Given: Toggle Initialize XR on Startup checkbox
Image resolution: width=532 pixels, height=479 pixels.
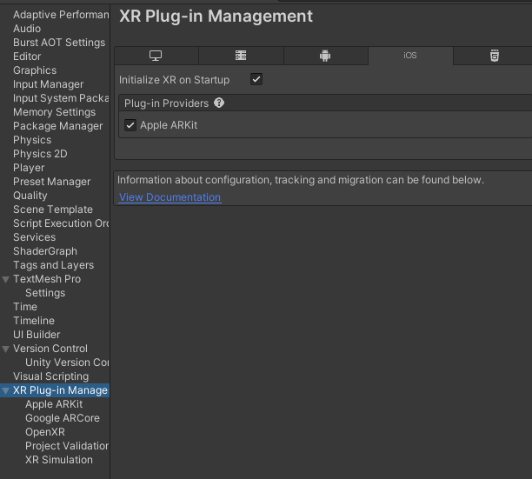Looking at the screenshot, I should [256, 79].
